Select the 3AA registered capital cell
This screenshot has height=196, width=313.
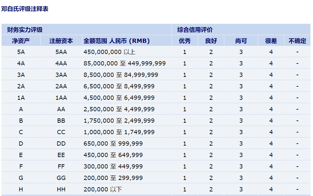pyautogui.click(x=61, y=75)
